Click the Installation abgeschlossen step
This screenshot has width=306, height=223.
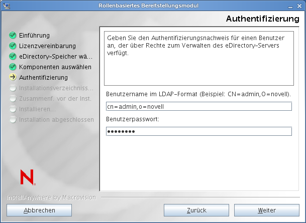coord(56,120)
